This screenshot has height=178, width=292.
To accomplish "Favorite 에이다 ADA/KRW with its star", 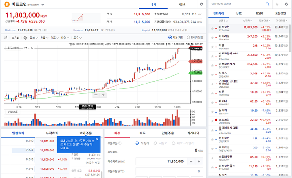I will coord(212,103).
